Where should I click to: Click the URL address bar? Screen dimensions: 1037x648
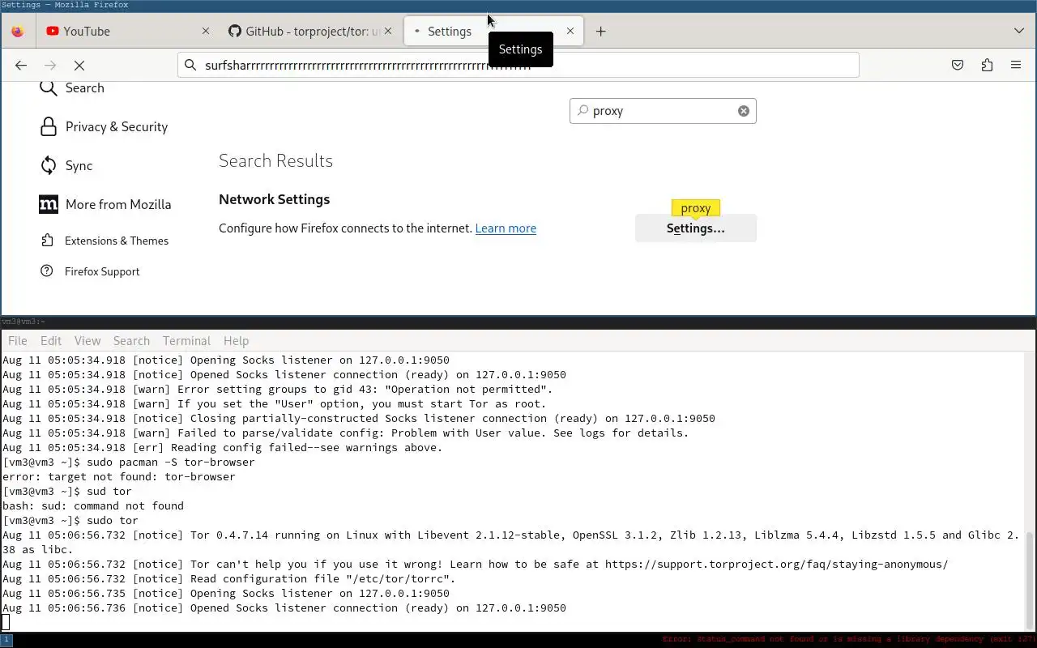click(518, 65)
